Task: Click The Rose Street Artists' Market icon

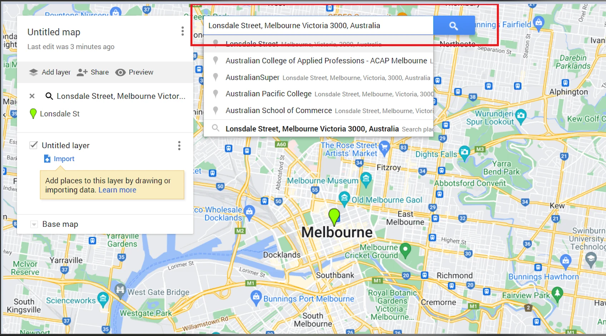Action: coord(384,148)
